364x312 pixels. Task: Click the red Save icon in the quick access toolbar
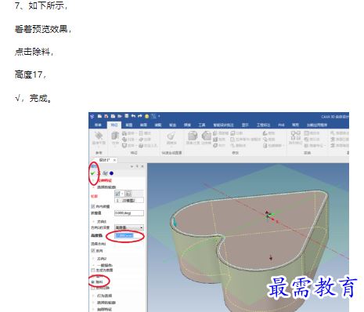tap(106, 116)
